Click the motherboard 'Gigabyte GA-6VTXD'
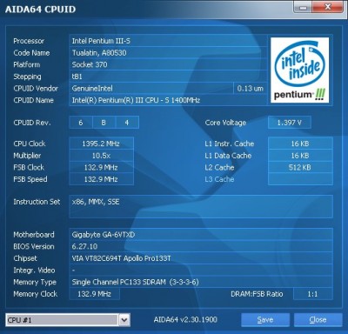 pyautogui.click(x=104, y=235)
